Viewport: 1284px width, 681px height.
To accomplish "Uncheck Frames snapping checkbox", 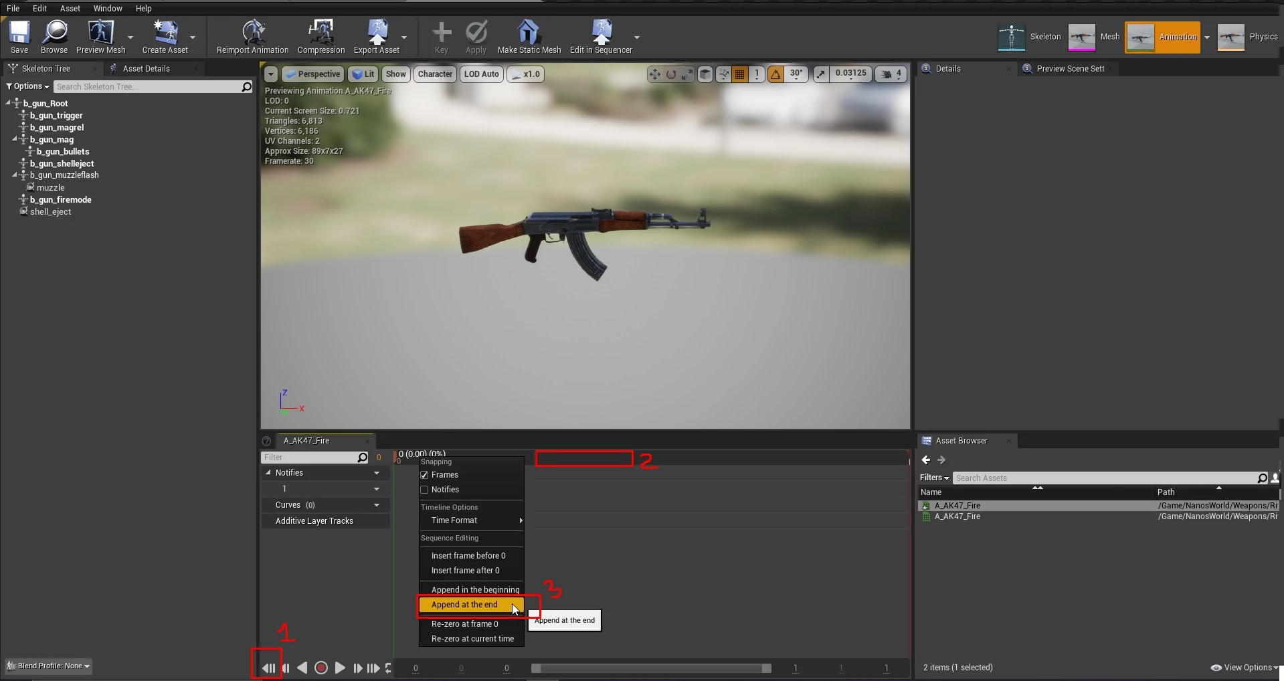I will (x=424, y=475).
